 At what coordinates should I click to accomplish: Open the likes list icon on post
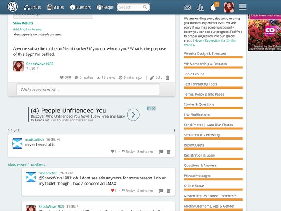(69, 77)
